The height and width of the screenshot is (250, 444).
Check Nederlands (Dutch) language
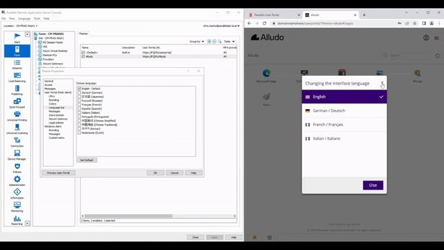click(79, 133)
